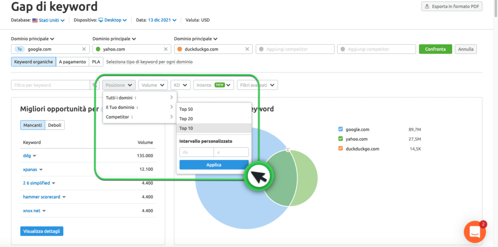Open the chat support widget
The height and width of the screenshot is (247, 498).
point(475,232)
